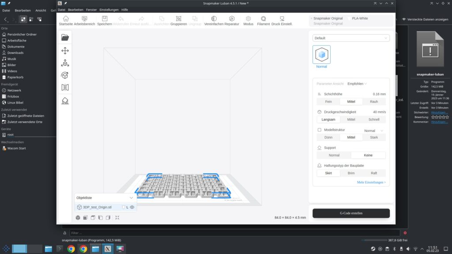Open Papierkorb in file manager sidebar

pyautogui.click(x=15, y=77)
